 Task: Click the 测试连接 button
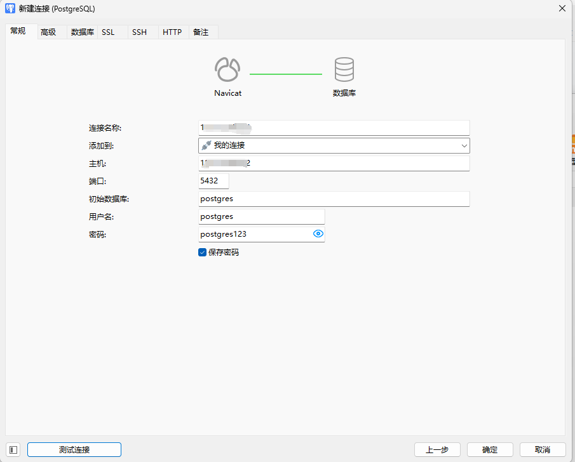74,449
